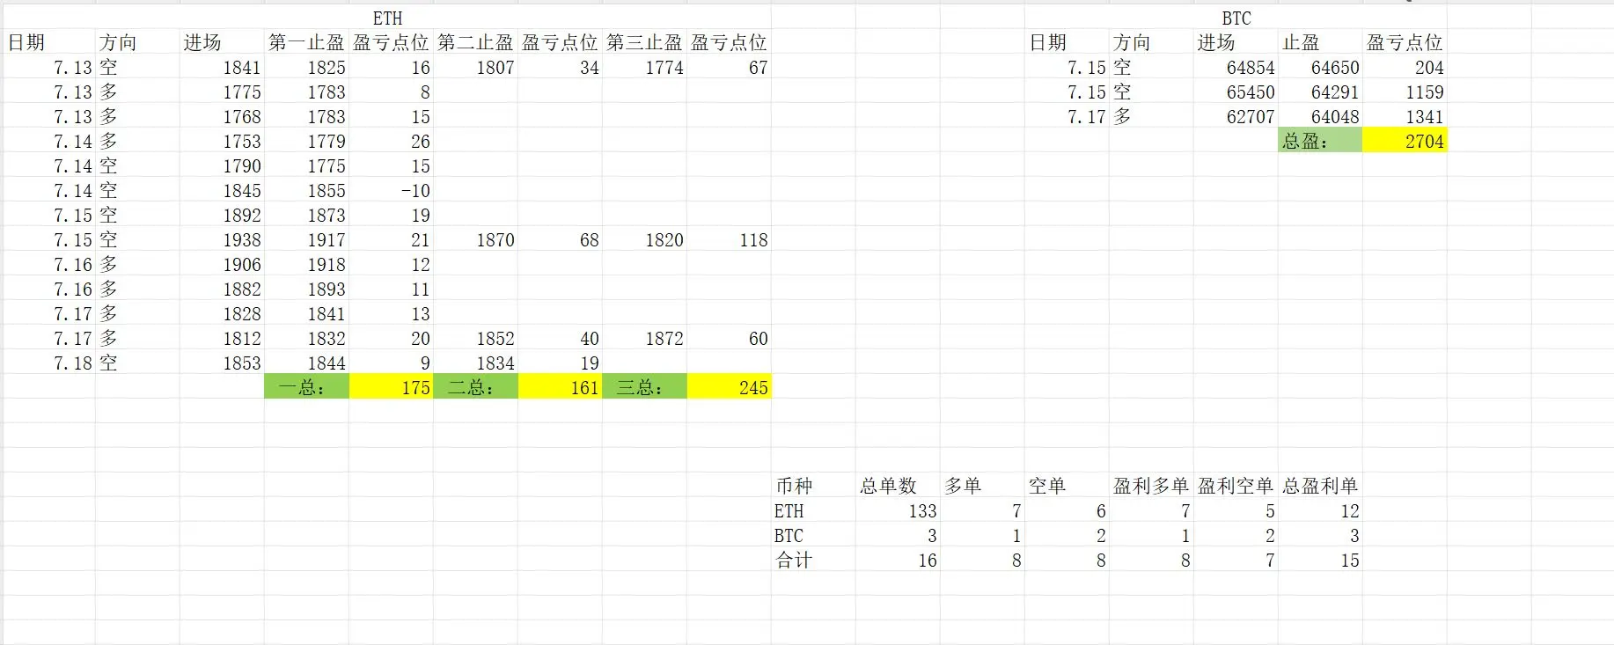Select the 合计 row label cell
The image size is (1614, 645).
(x=813, y=560)
